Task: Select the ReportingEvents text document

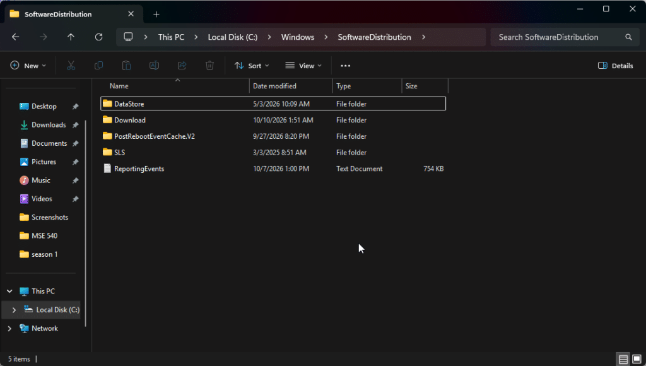Action: pos(273,168)
